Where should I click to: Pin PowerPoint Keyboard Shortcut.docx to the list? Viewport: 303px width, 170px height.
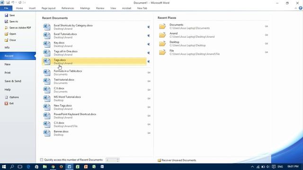tap(149, 116)
